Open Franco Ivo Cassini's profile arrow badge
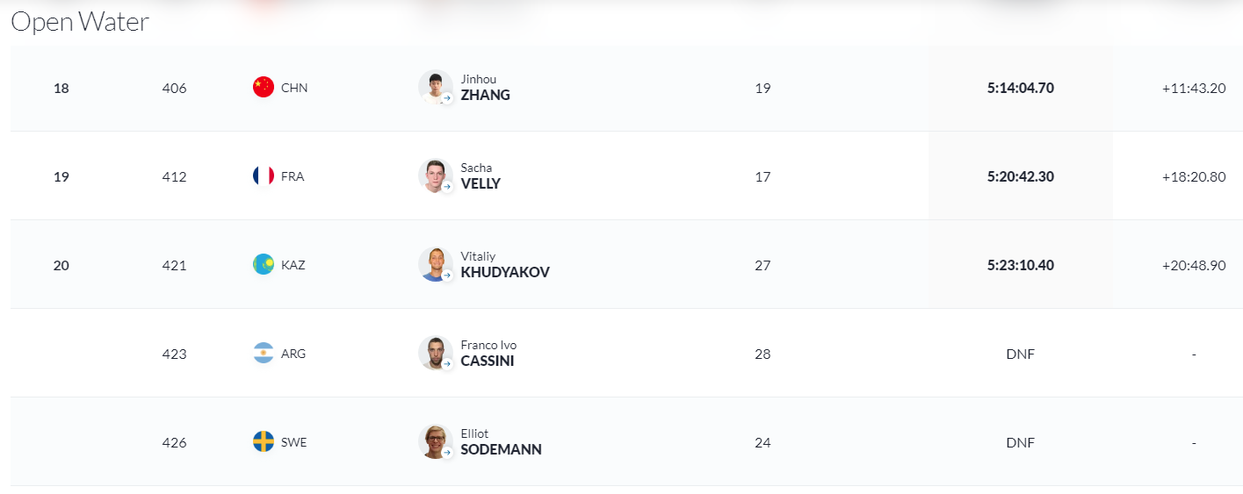 [x=447, y=364]
